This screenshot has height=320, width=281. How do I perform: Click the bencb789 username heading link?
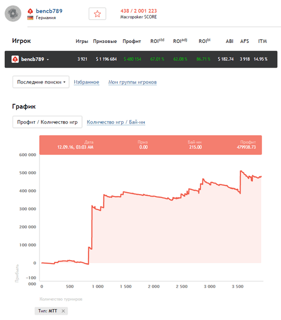tap(49, 11)
